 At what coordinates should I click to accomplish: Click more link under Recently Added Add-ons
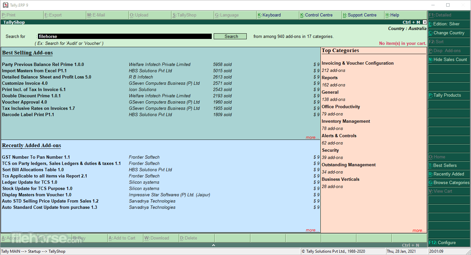tap(312, 230)
